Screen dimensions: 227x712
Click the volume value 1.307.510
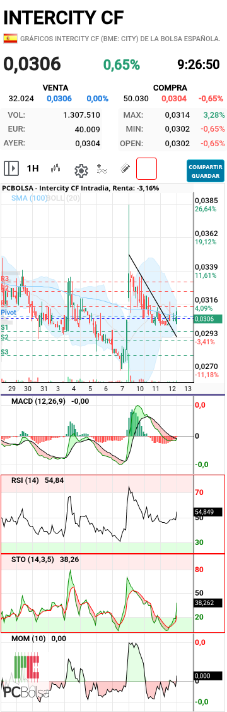82,115
